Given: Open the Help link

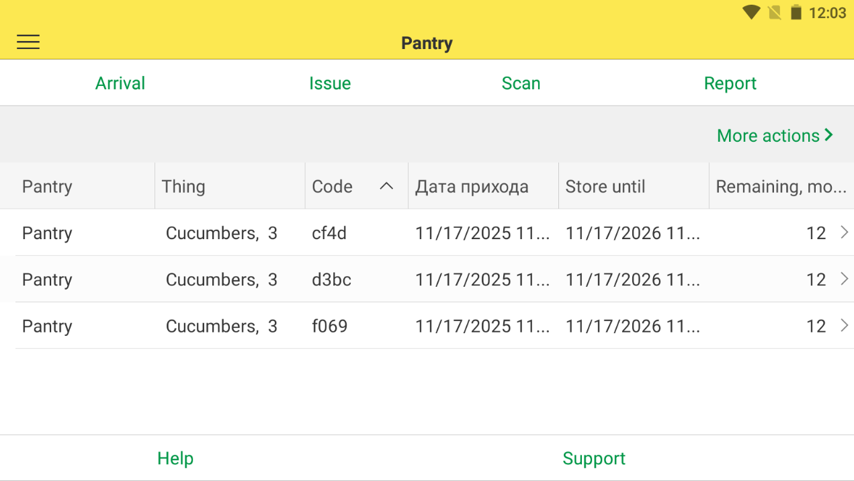Looking at the screenshot, I should click(175, 458).
